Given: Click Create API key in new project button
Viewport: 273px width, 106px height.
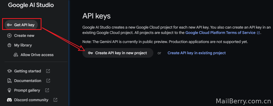Looking at the screenshot, I should [118, 53].
